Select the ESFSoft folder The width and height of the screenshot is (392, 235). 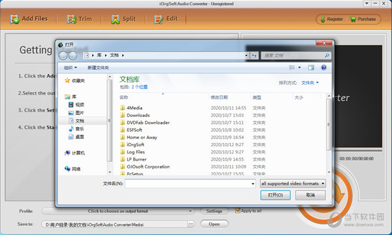coord(131,130)
